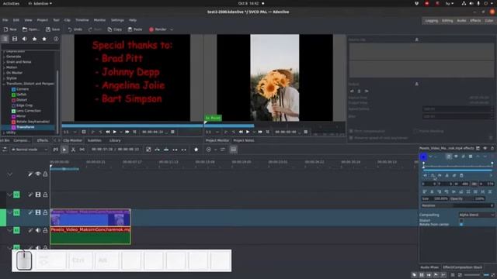This screenshot has width=497, height=279.
Task: Open the Normal mode dropdown
Action: coord(30,150)
